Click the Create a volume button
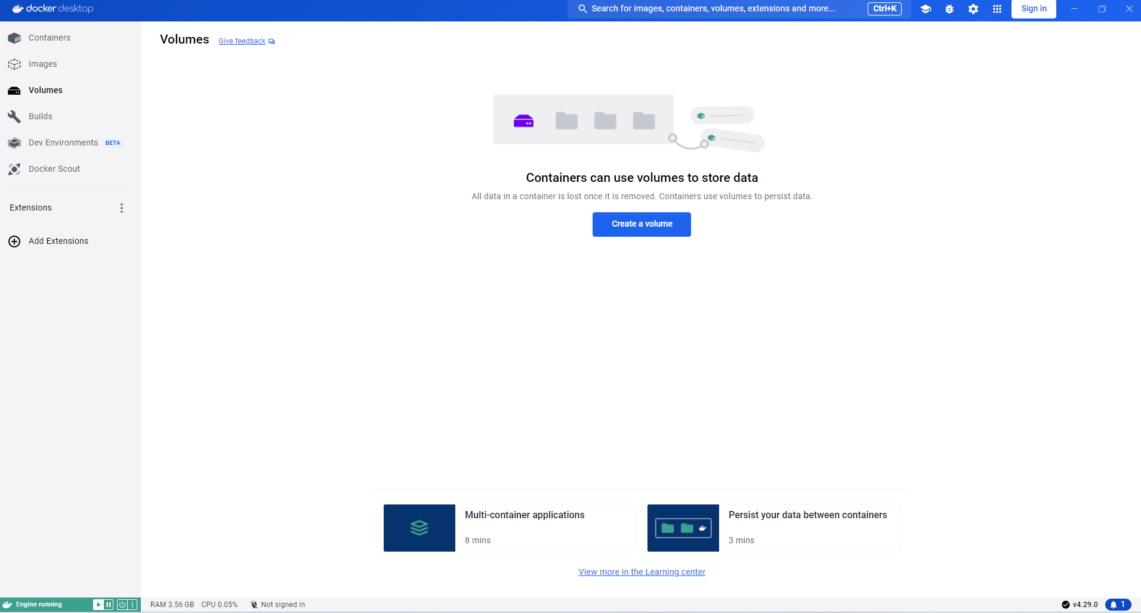 click(641, 224)
